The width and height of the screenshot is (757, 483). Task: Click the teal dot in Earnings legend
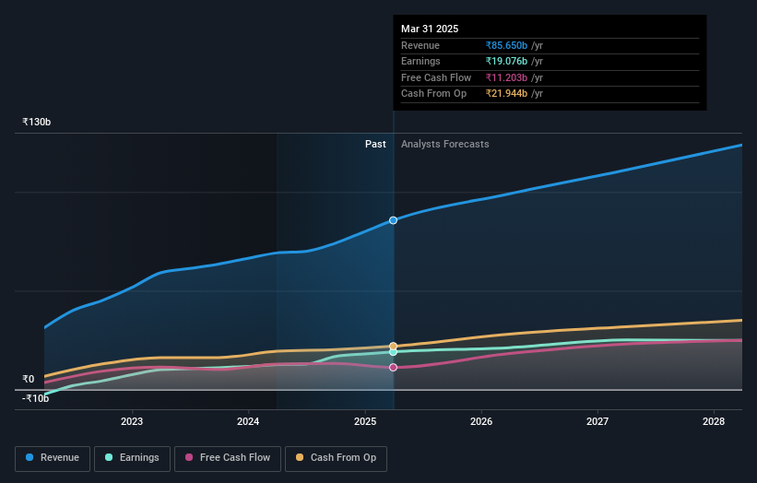coord(109,457)
